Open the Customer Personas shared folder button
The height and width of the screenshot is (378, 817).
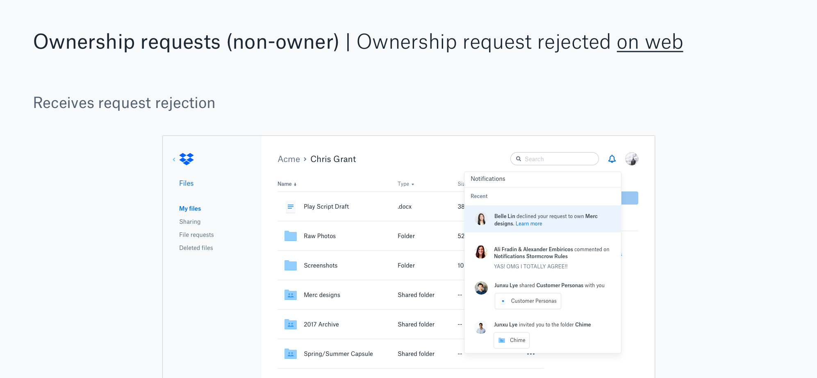coord(528,301)
